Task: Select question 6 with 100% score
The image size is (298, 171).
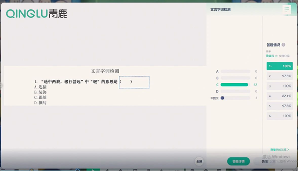Action: click(x=279, y=116)
